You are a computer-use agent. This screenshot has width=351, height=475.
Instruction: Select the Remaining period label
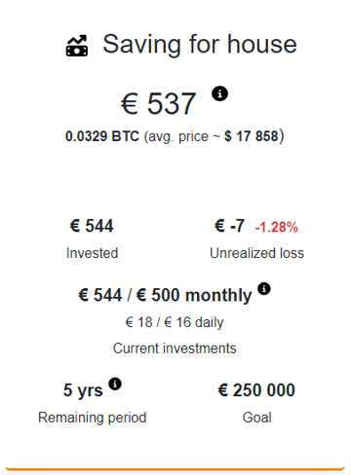(x=93, y=418)
